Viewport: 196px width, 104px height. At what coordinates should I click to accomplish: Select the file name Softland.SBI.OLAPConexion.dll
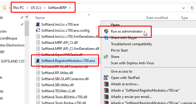pyautogui.click(x=65, y=79)
